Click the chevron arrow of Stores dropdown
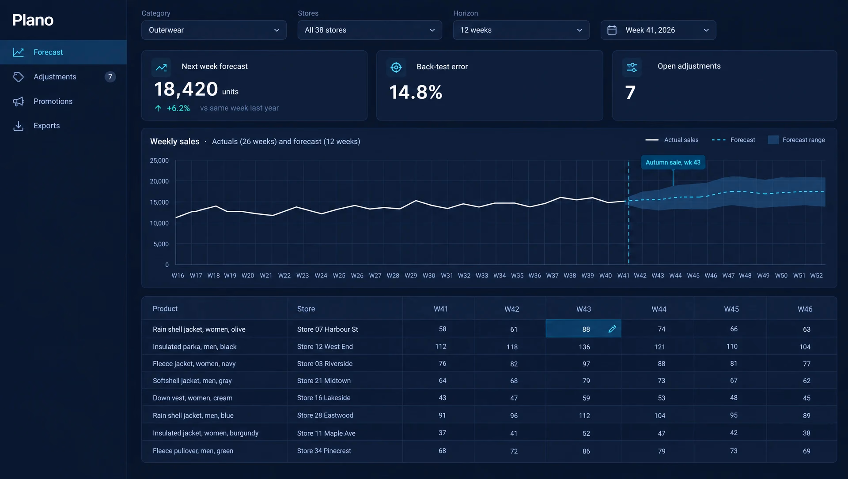Image resolution: width=848 pixels, height=479 pixels. [x=432, y=30]
